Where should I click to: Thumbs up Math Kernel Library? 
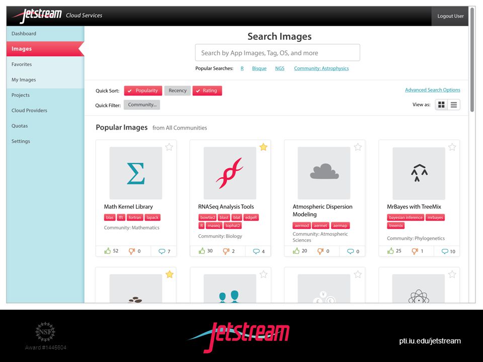click(x=108, y=251)
